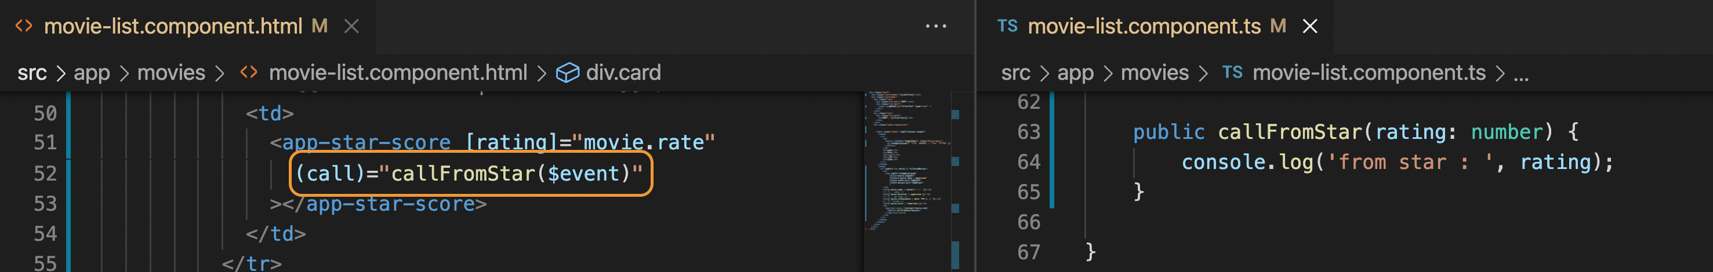Close the movie-list.component.ts tab

click(1310, 27)
